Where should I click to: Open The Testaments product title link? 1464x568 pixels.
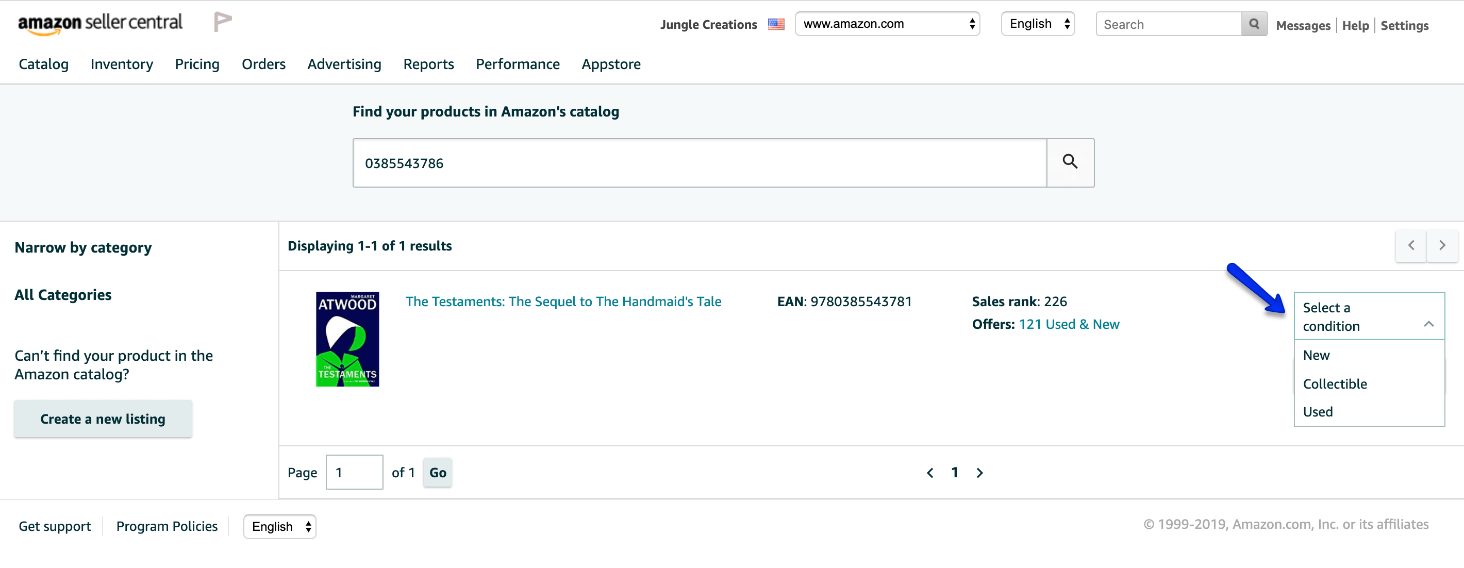(x=563, y=302)
